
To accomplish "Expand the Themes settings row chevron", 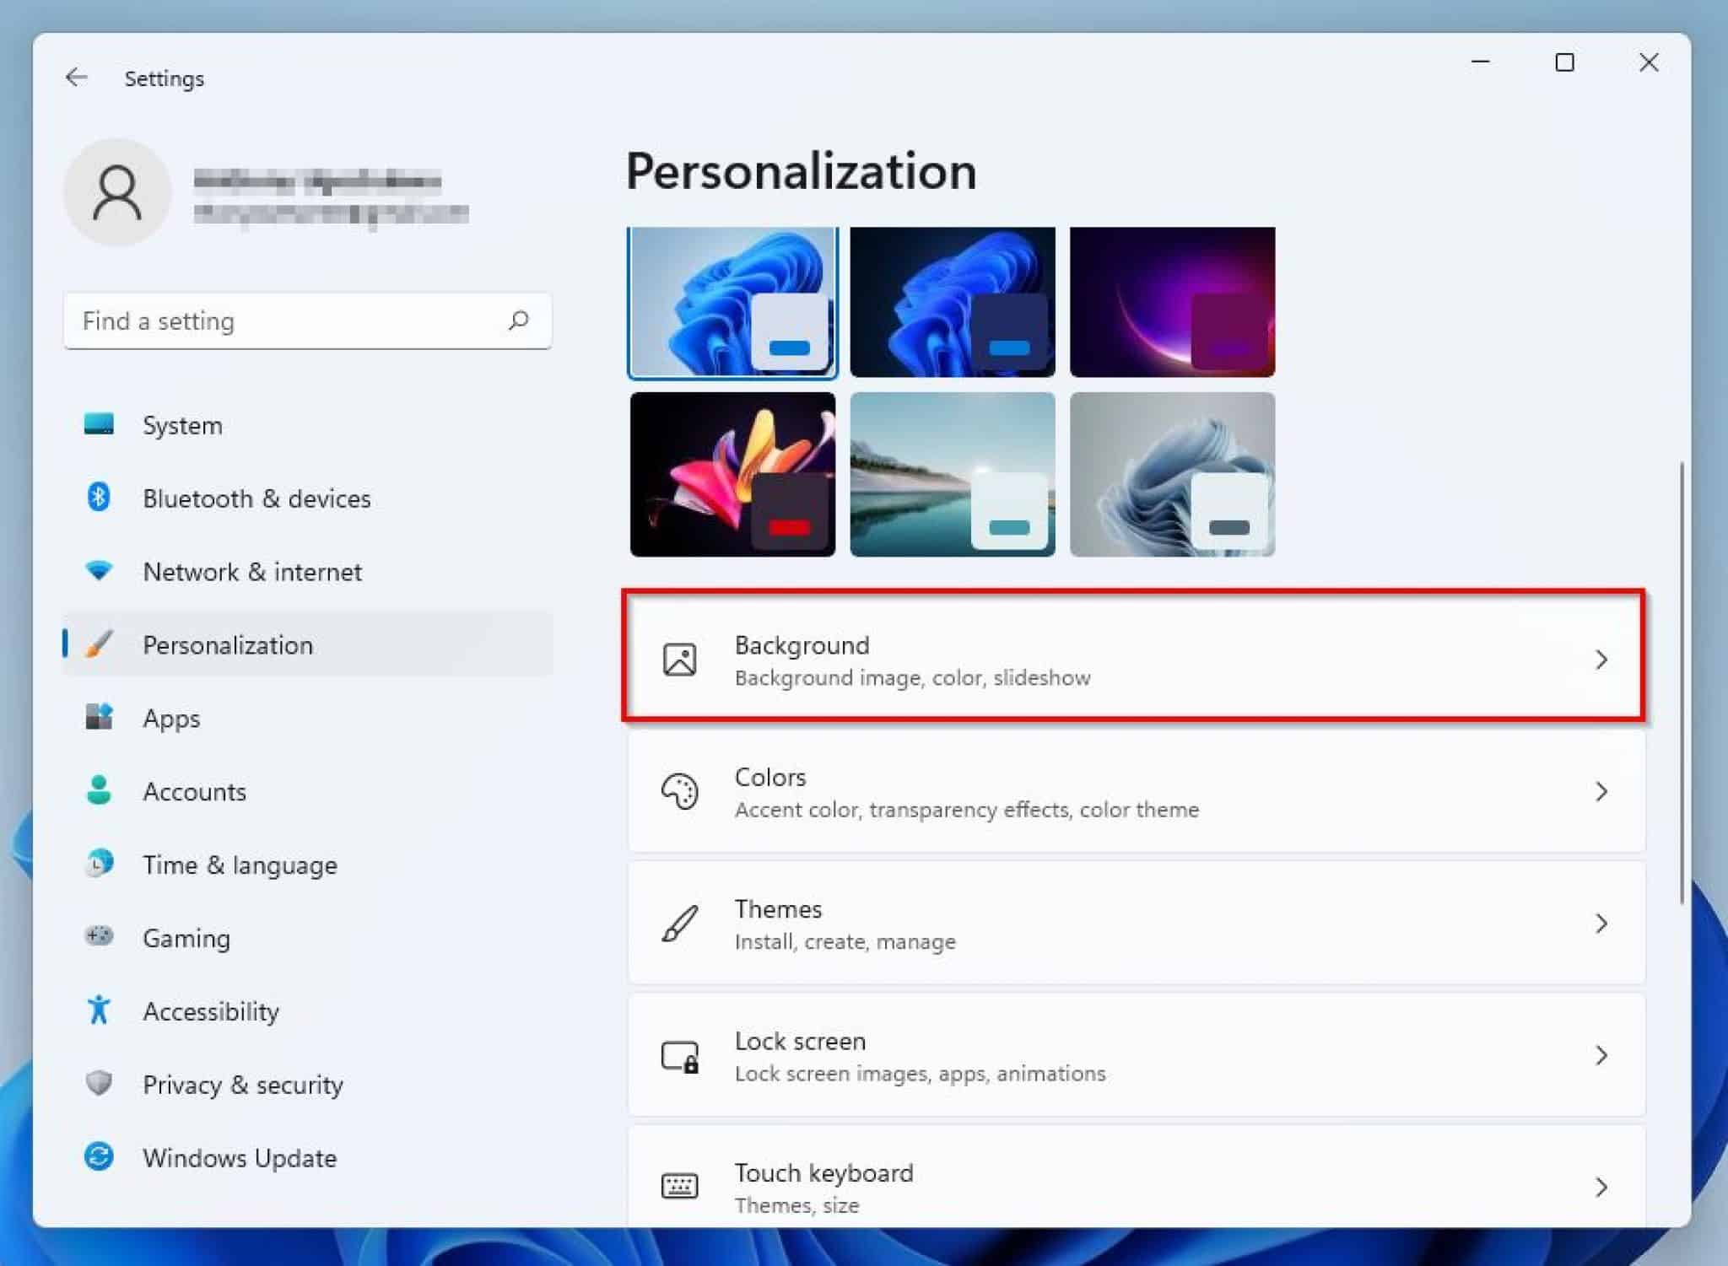I will [1601, 924].
